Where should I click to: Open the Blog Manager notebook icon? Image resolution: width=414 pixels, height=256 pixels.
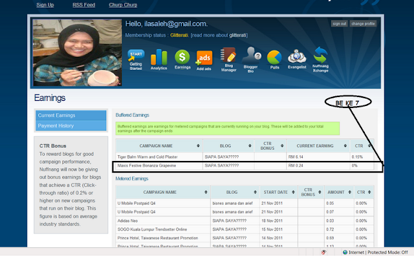pyautogui.click(x=228, y=59)
